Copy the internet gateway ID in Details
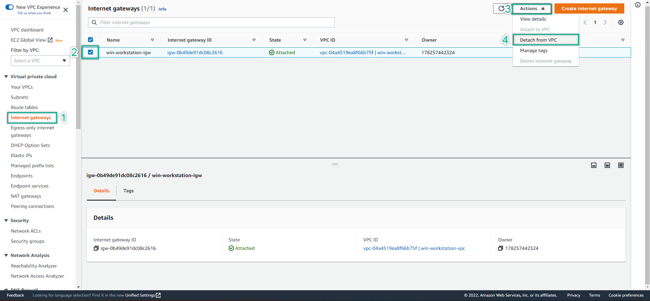 point(96,248)
